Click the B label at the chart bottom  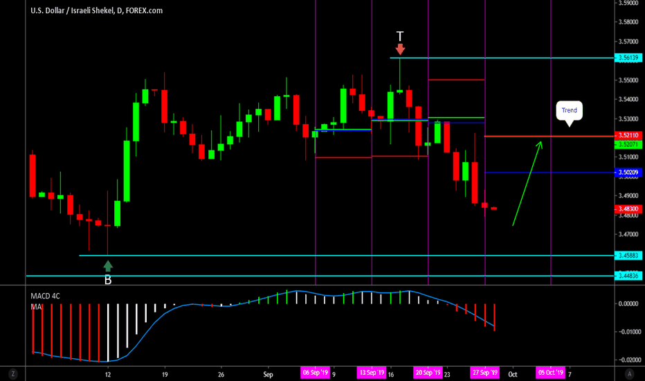point(108,280)
